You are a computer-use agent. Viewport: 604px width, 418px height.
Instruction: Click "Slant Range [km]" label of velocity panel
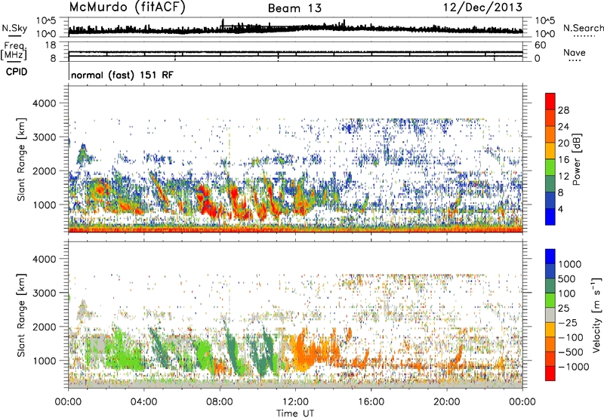coord(21,315)
